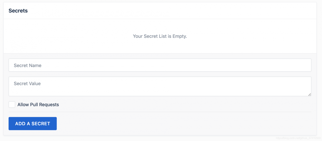Click the empty right end of Secret Name field
Image resolution: width=322 pixels, height=141 pixels.
[x=277, y=65]
